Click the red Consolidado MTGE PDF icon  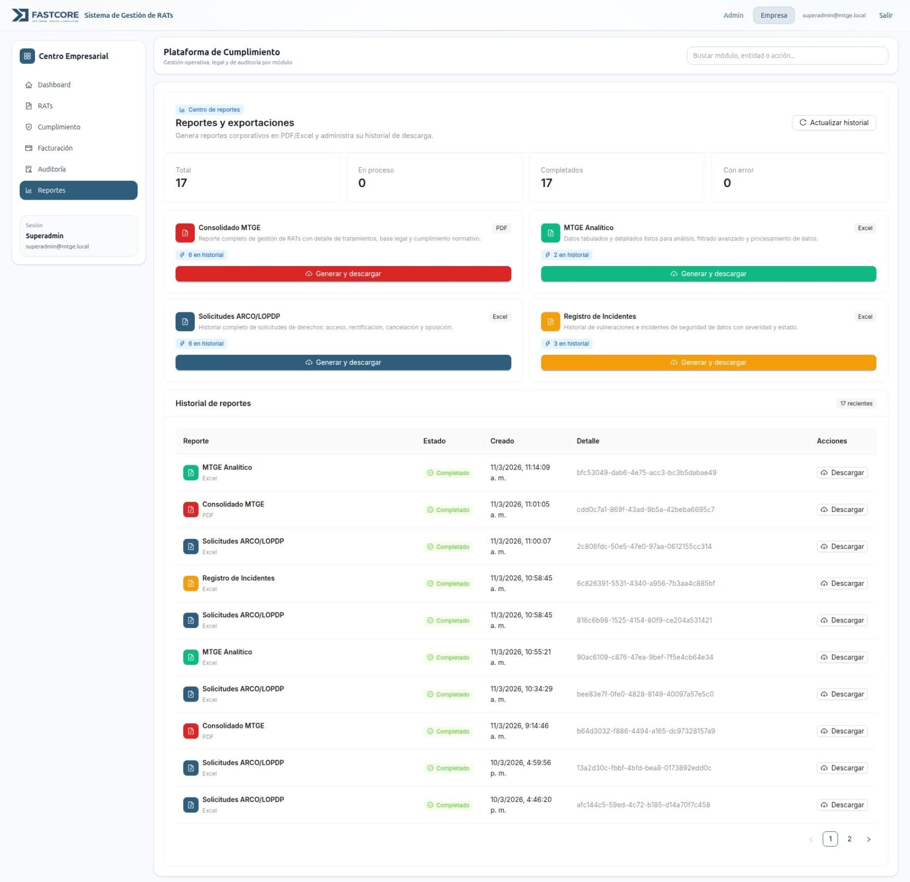[x=185, y=233]
